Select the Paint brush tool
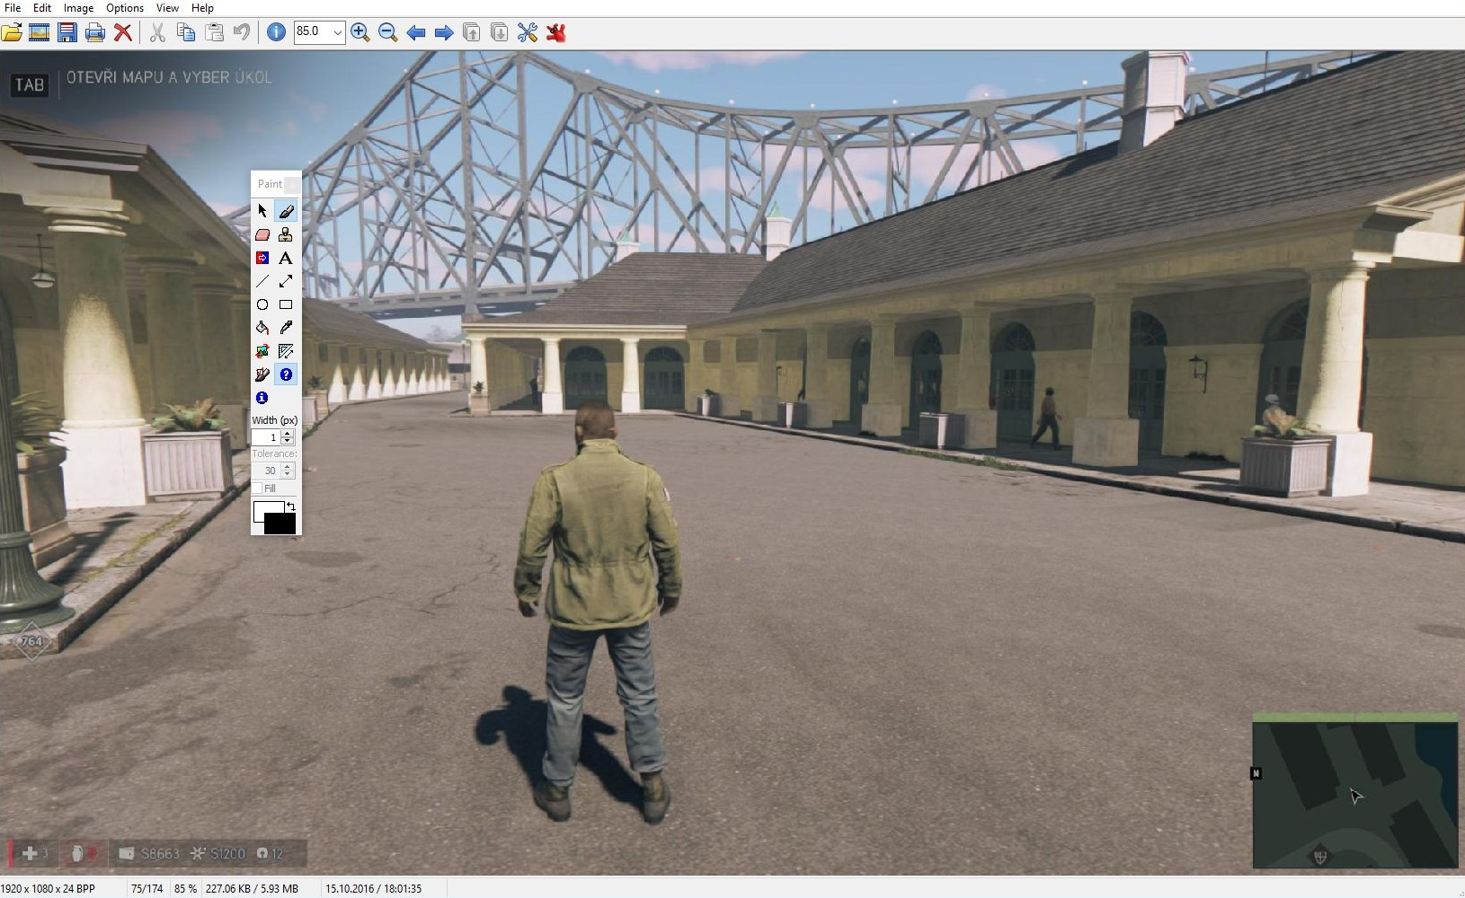Screen dimensions: 1465x898 [x=286, y=211]
